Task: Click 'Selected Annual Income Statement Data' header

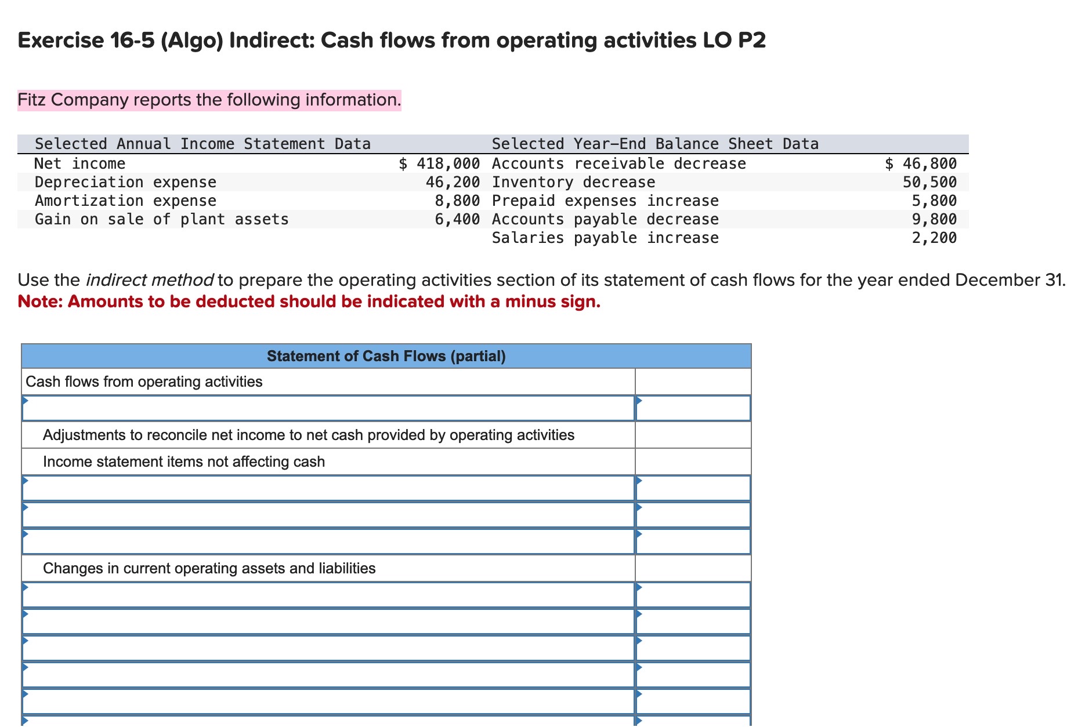Action: tap(202, 144)
